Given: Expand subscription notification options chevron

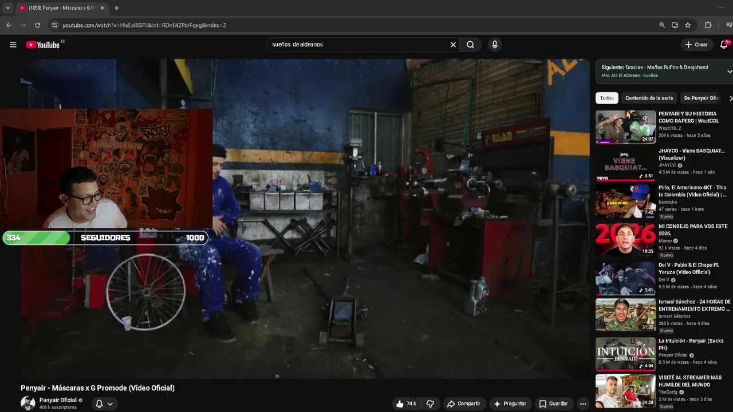Looking at the screenshot, I should 110,403.
